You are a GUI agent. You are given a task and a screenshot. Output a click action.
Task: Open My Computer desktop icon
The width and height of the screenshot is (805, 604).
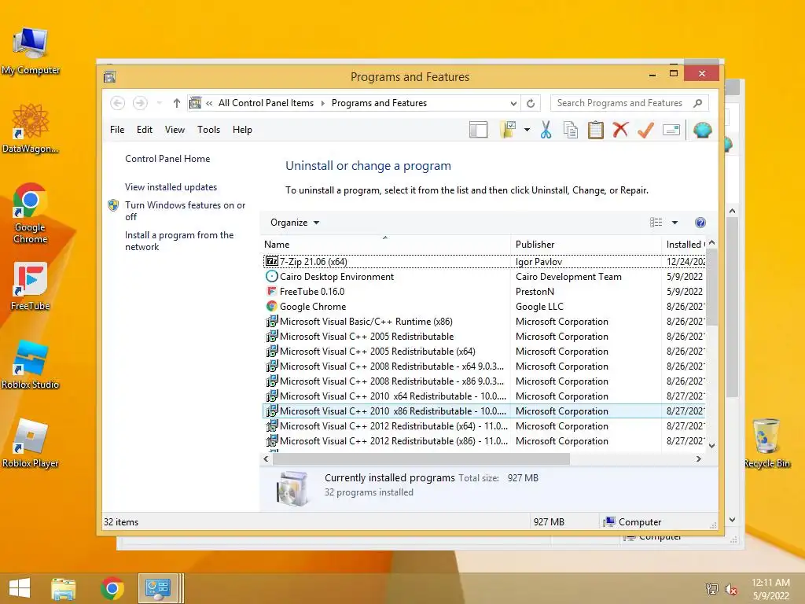[x=31, y=51]
